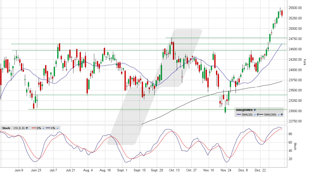
Task: Click the last red candlestick near 25500
Action: 282,13
